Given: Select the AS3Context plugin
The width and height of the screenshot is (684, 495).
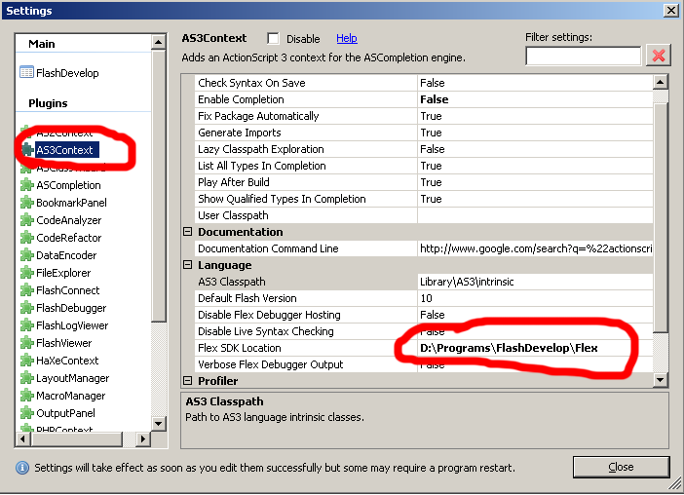Looking at the screenshot, I should click(x=64, y=150).
